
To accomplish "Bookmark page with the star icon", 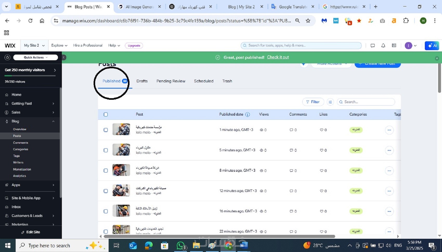I will [x=308, y=21].
